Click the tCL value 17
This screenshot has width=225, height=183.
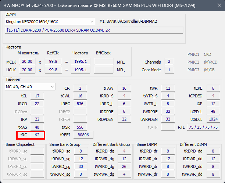[x=37, y=96]
